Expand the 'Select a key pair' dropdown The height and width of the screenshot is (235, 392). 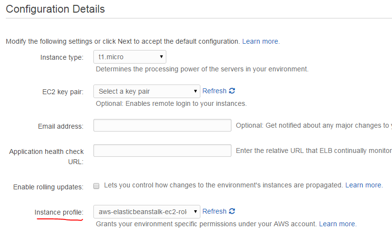(146, 91)
